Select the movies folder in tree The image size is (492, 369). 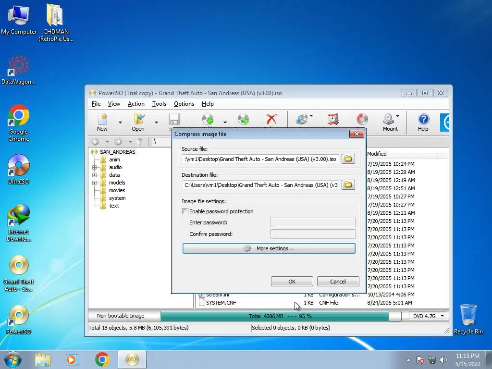(x=117, y=190)
